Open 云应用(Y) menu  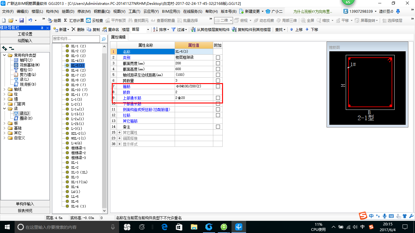coord(151,12)
